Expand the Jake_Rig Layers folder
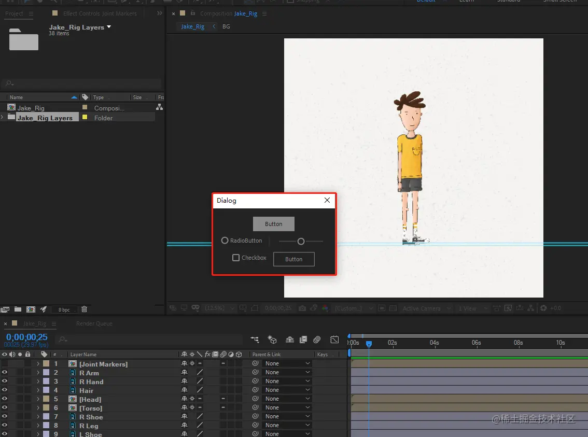This screenshot has width=588, height=437. [x=2, y=118]
